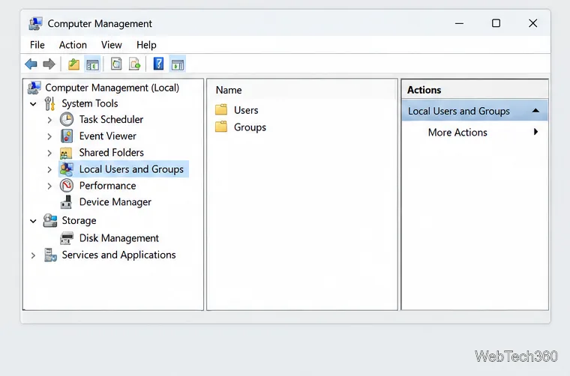The width and height of the screenshot is (570, 376).
Task: Close the Computer Management window
Action: click(533, 23)
